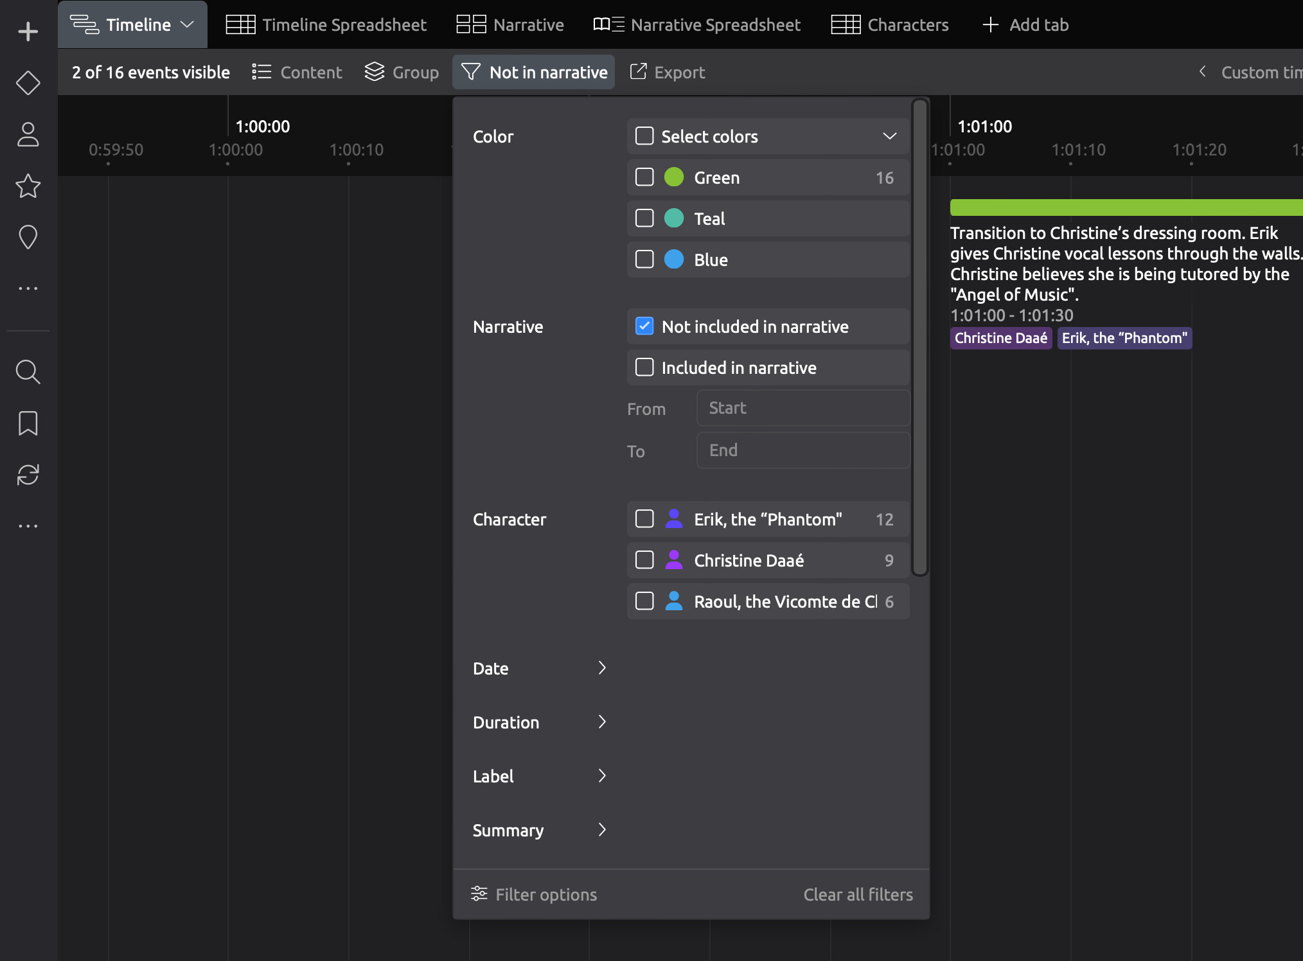Open the Characters tab
The image size is (1303, 961).
(x=890, y=25)
